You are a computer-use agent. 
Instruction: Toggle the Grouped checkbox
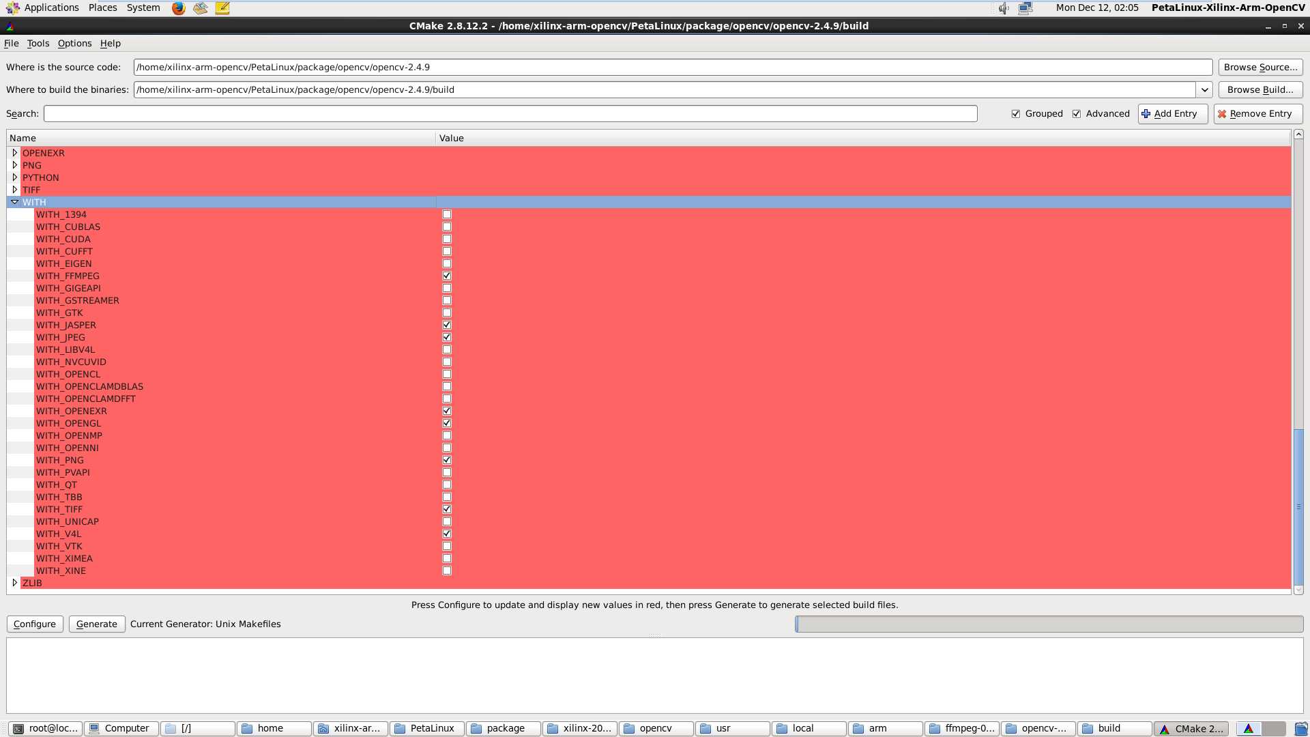pyautogui.click(x=1016, y=114)
